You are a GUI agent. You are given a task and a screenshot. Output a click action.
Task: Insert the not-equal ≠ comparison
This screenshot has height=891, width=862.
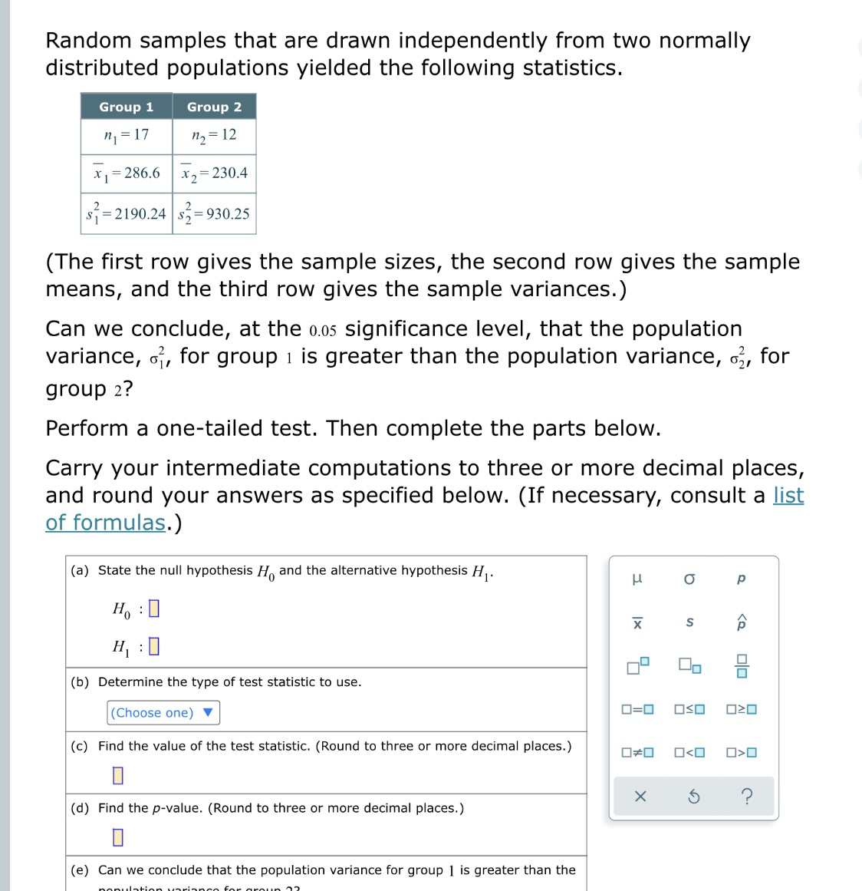tap(637, 752)
